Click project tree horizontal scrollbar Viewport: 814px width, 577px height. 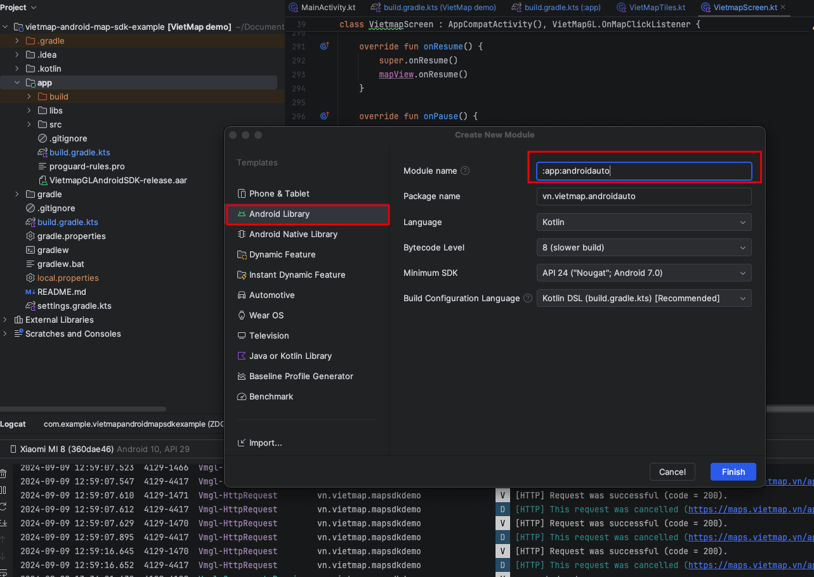point(82,409)
